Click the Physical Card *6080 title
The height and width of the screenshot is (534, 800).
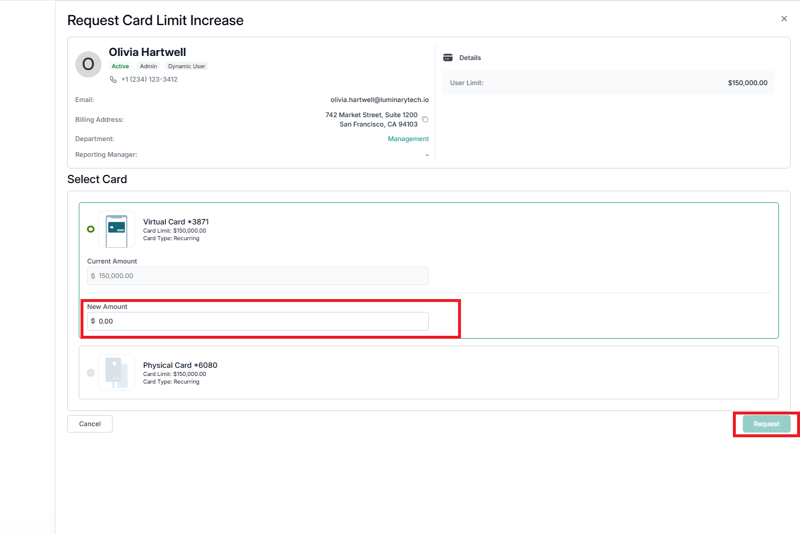(180, 366)
